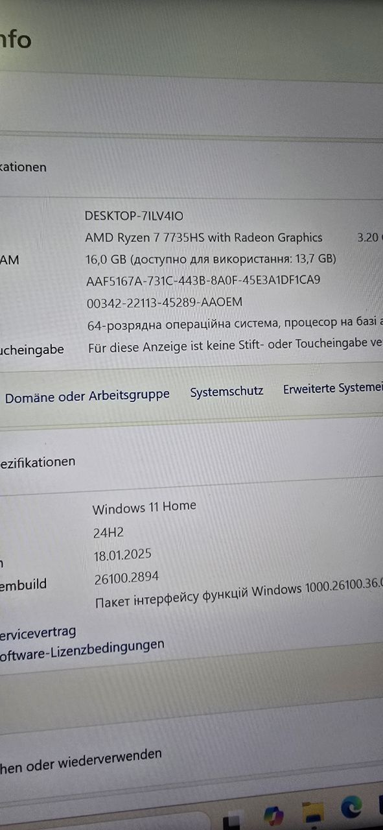This screenshot has height=830, width=383.
Task: Select the Пакет інтерфейсу функцій Windows text
Action: tap(238, 595)
